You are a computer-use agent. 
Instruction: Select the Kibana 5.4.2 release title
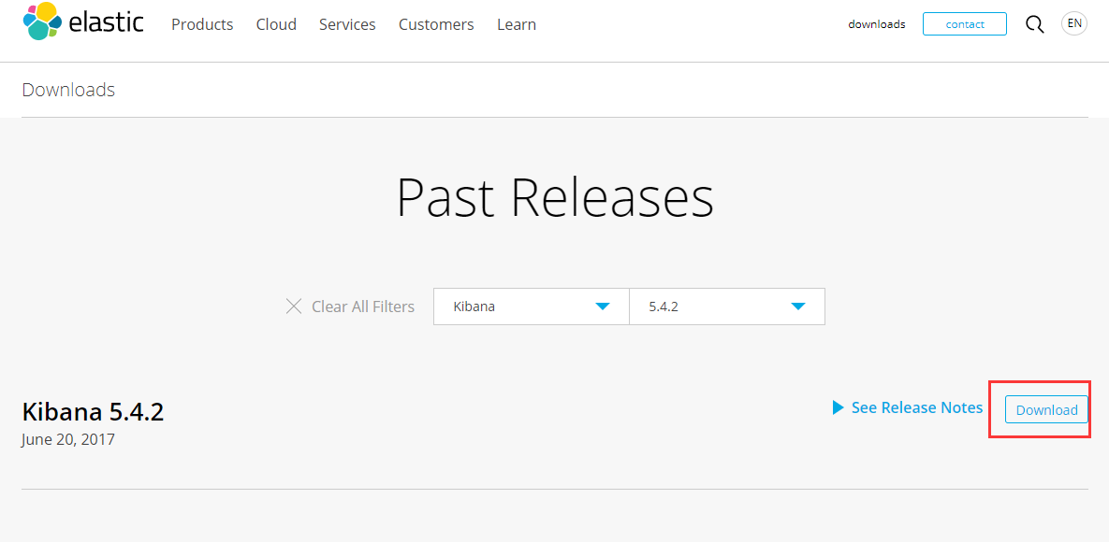[93, 411]
